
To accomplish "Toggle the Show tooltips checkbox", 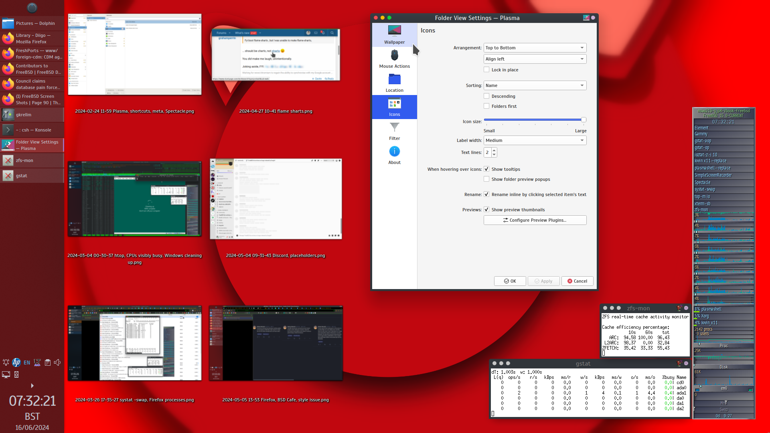I will 486,169.
